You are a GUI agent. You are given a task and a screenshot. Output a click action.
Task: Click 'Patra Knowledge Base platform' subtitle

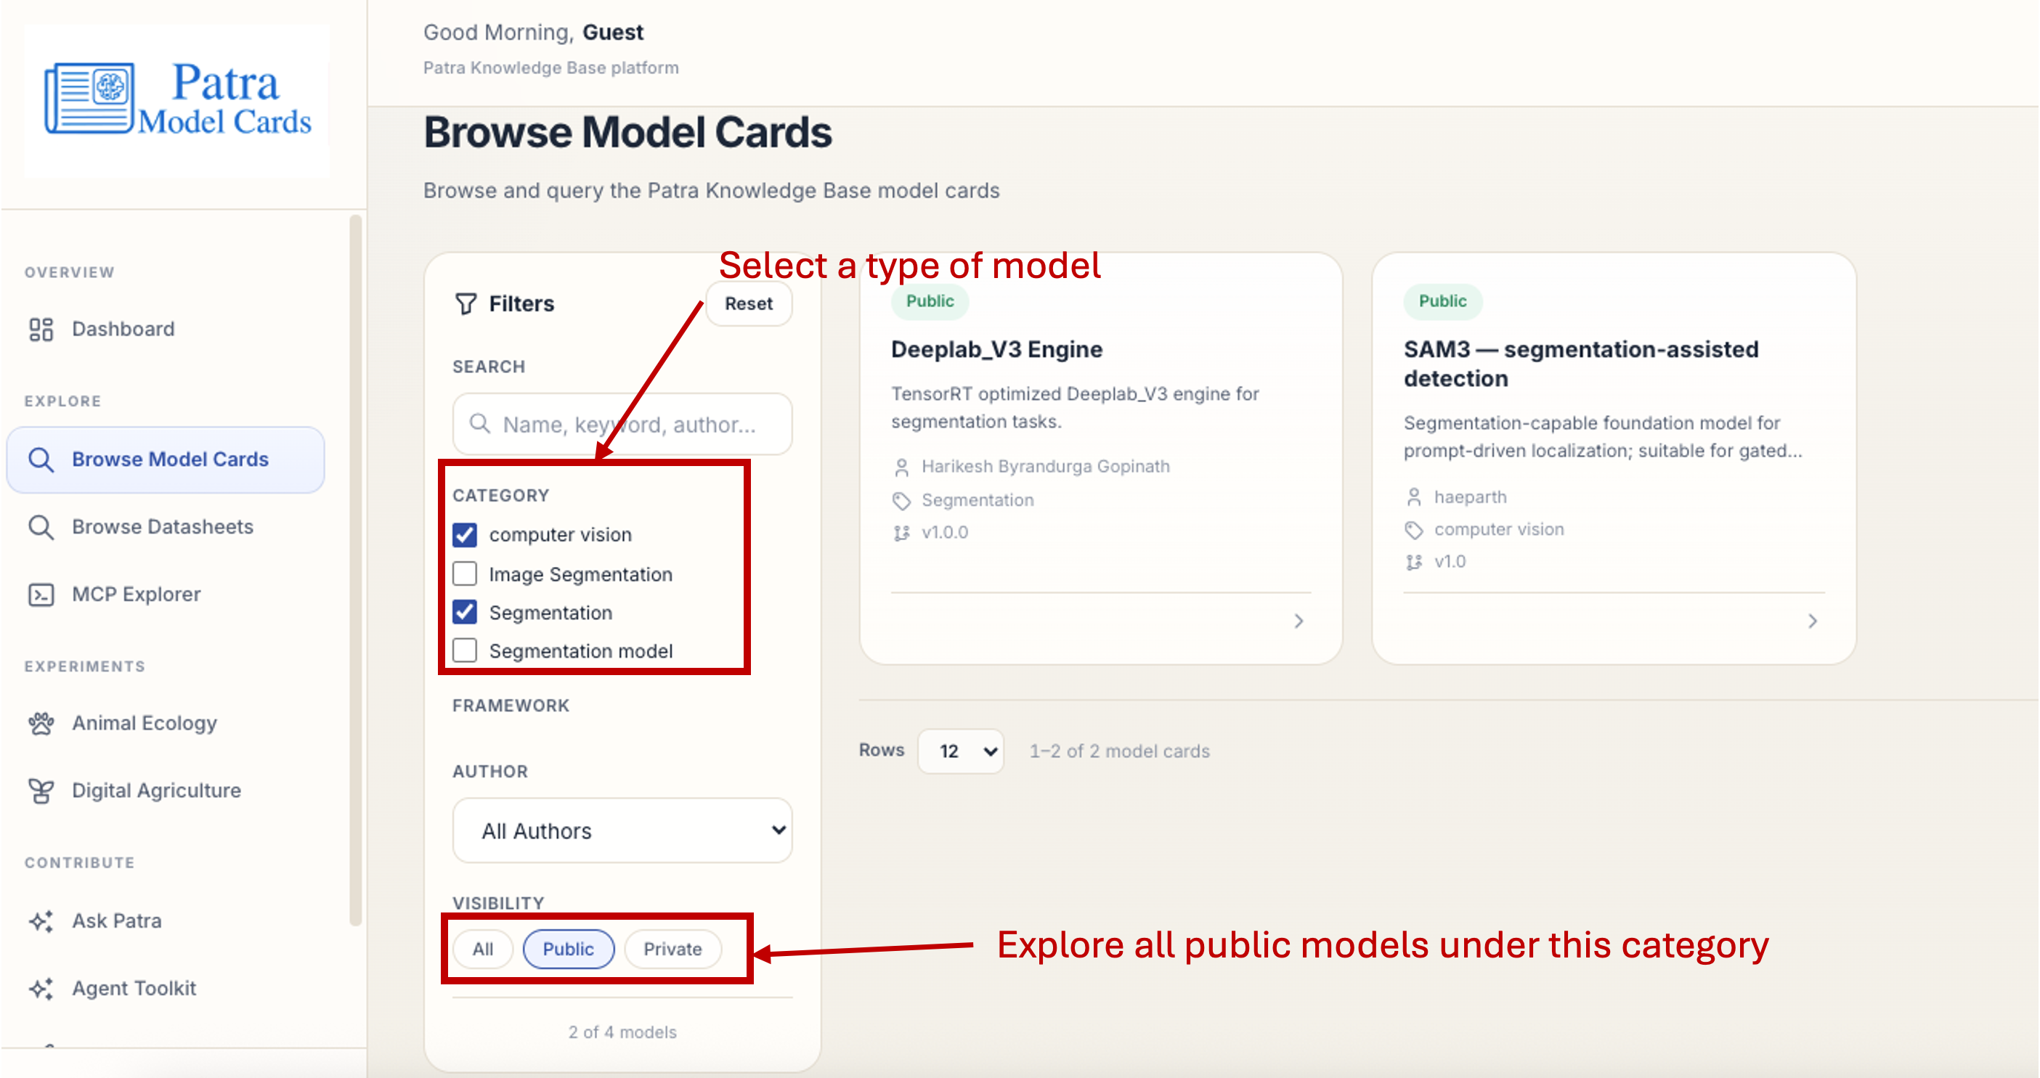551,68
